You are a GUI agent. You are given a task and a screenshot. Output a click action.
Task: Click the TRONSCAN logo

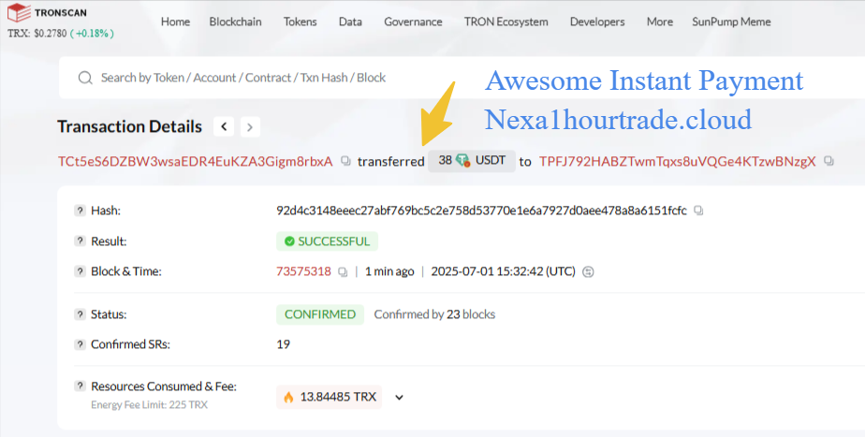click(x=47, y=12)
